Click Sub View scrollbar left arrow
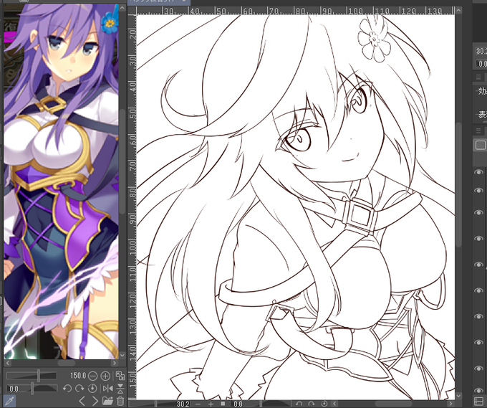 click(x=7, y=363)
